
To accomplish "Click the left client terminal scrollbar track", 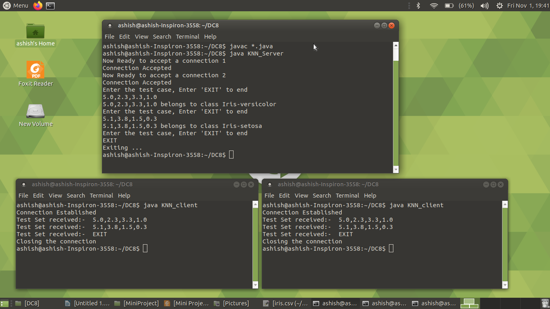I will 255,245.
